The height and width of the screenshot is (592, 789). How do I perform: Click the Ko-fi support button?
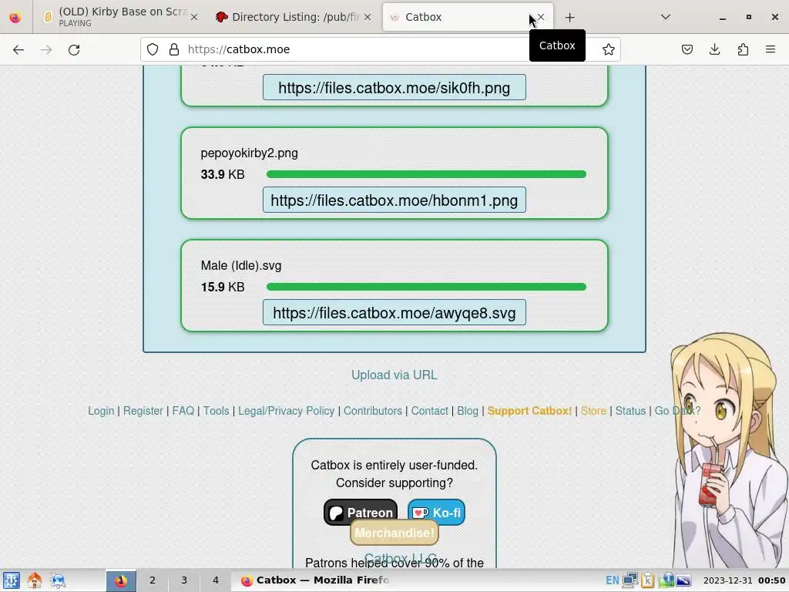pyautogui.click(x=436, y=513)
